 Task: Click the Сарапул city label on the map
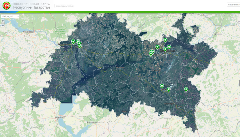(x=206, y=15)
